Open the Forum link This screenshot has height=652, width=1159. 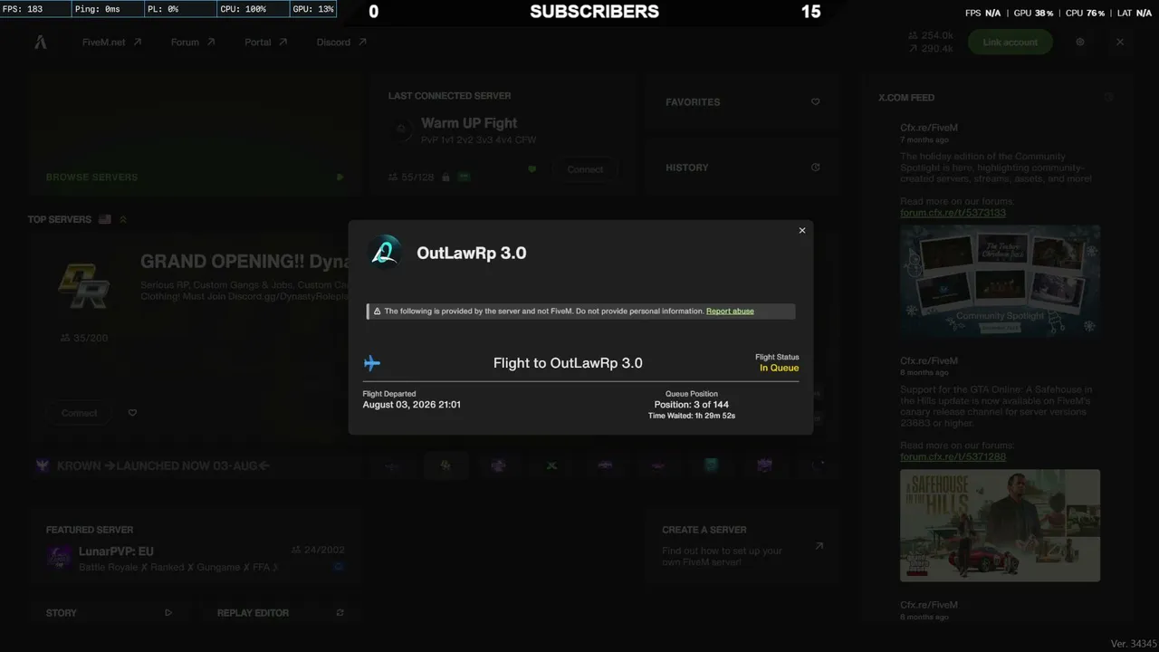[x=193, y=43]
